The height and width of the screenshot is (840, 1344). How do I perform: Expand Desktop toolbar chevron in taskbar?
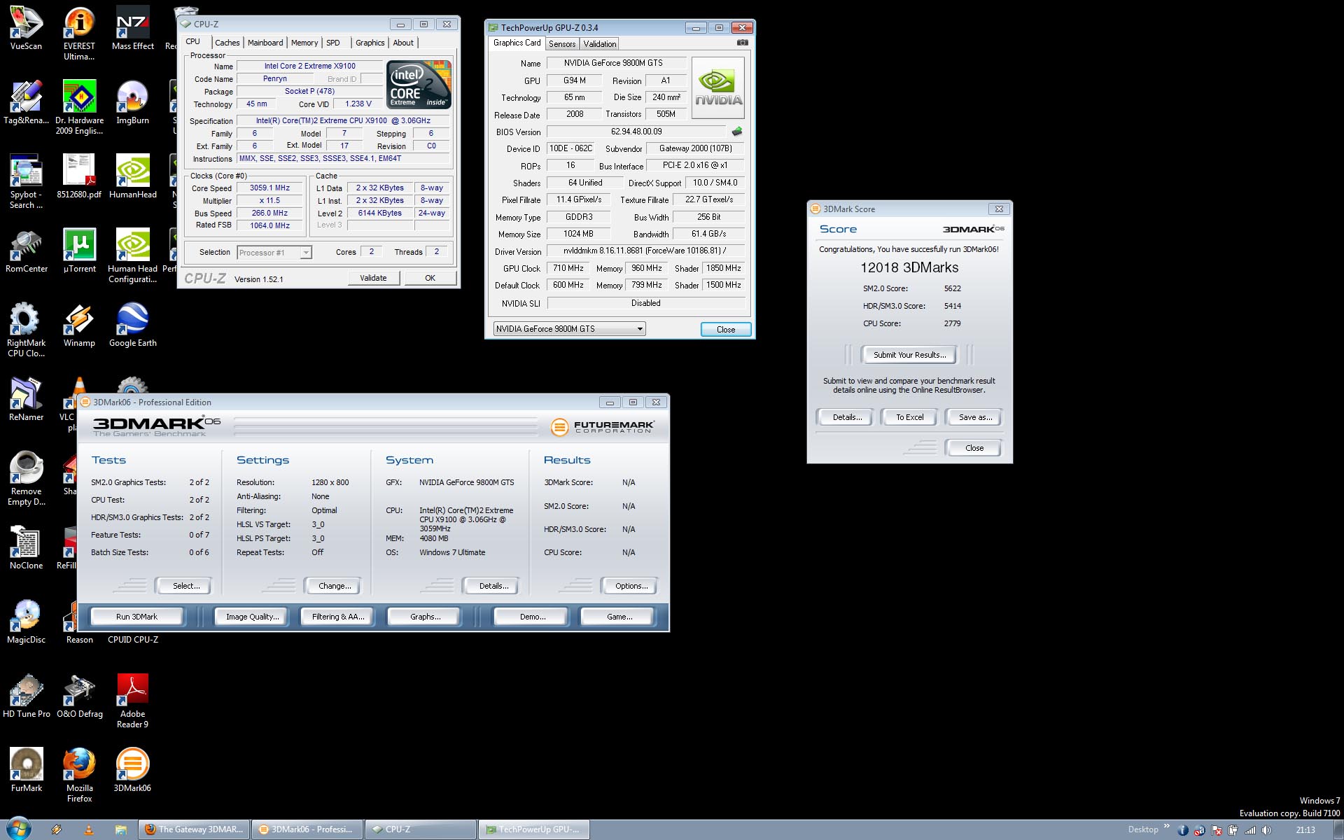tap(1167, 827)
